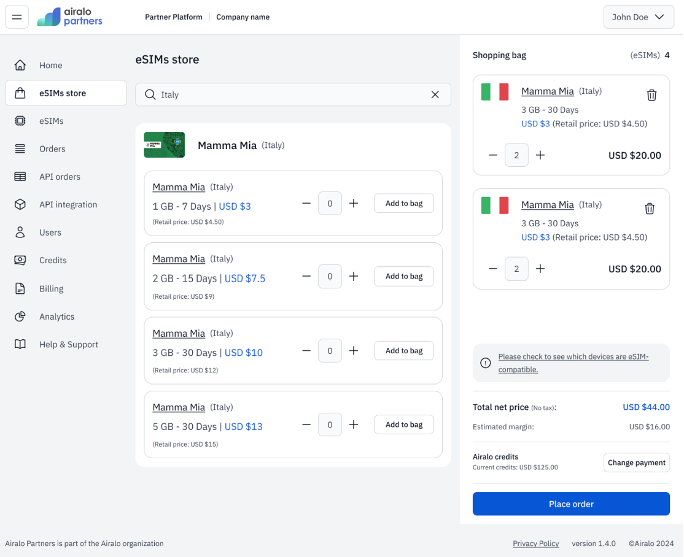The height and width of the screenshot is (557, 684).
Task: Select eSIMs store in the sidebar
Action: (66, 93)
